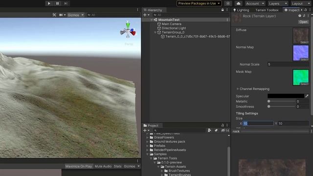Select Directional Light in Hierarchy
Viewport: 313px width, 176px height.
[x=174, y=28]
